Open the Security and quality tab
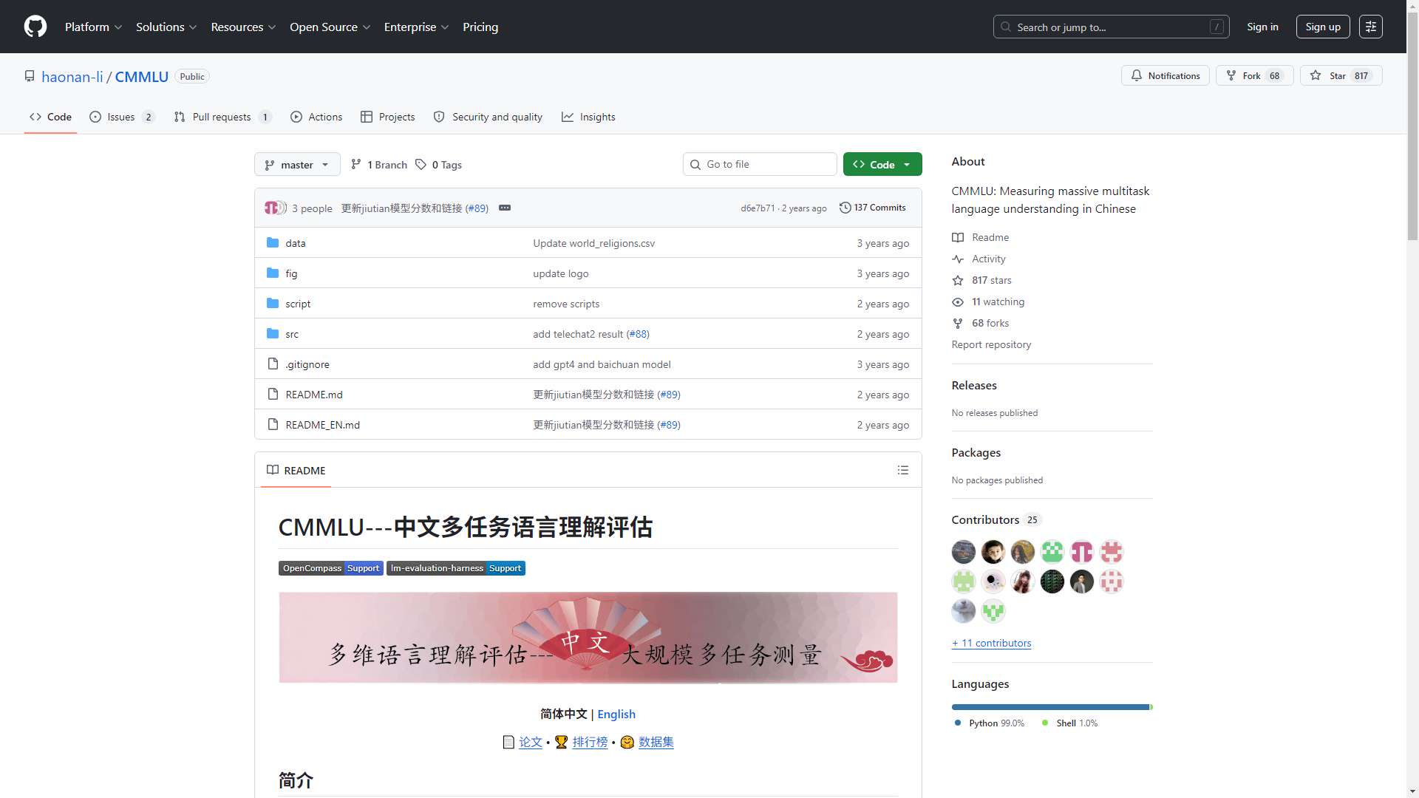1419x798 pixels. [488, 117]
